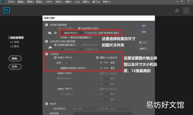The image size is (193, 115).
Task: Select LR 照片 in the home sidebar
Action: point(15,46)
